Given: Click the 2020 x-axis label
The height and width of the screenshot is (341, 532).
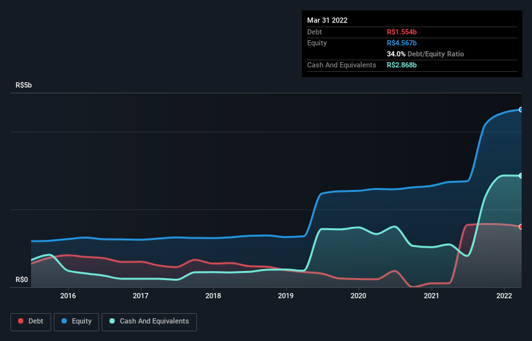Looking at the screenshot, I should (358, 296).
